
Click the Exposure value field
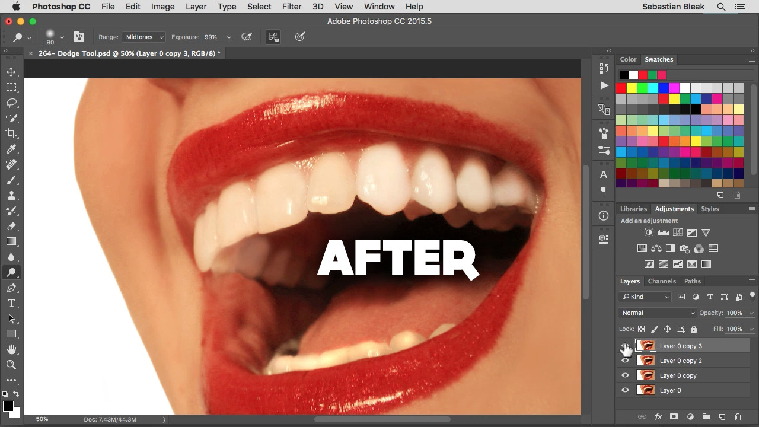pyautogui.click(x=211, y=37)
